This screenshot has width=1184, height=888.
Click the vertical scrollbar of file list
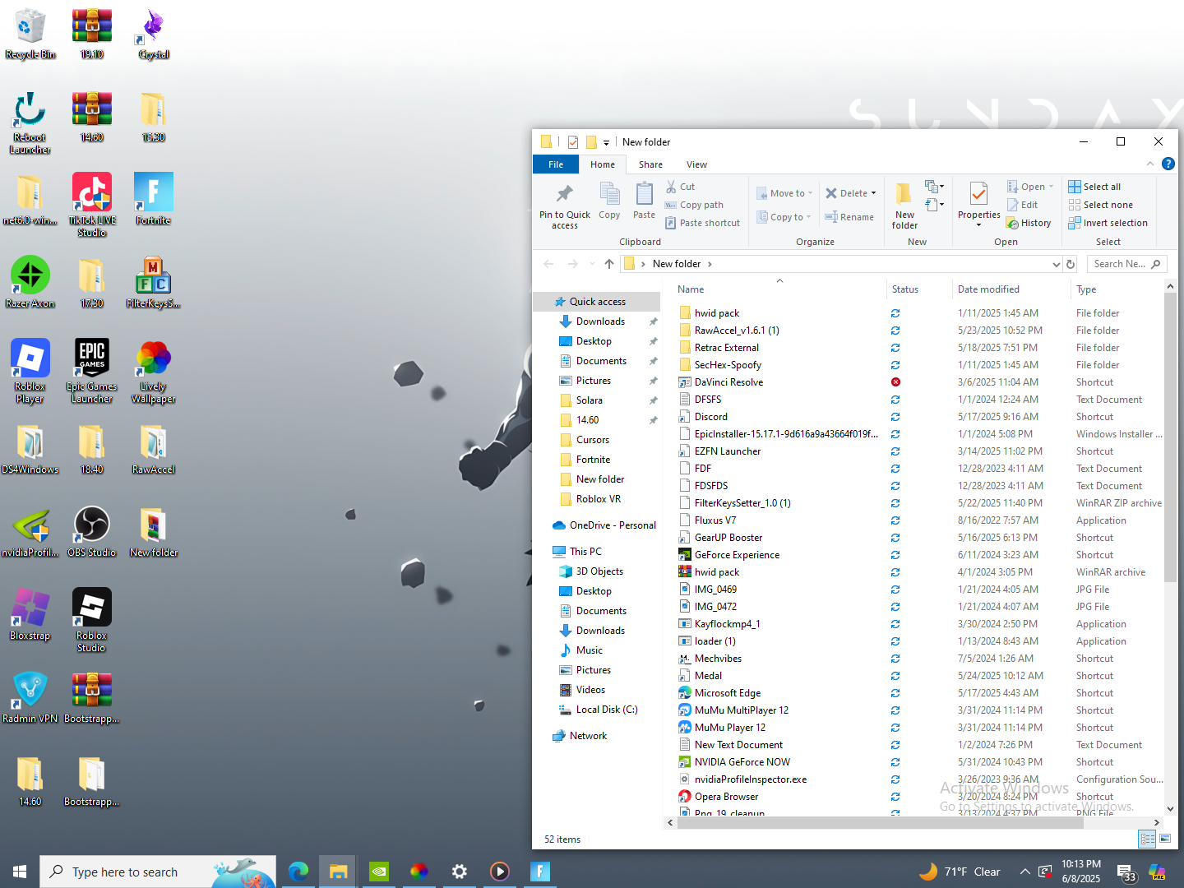point(1170,493)
